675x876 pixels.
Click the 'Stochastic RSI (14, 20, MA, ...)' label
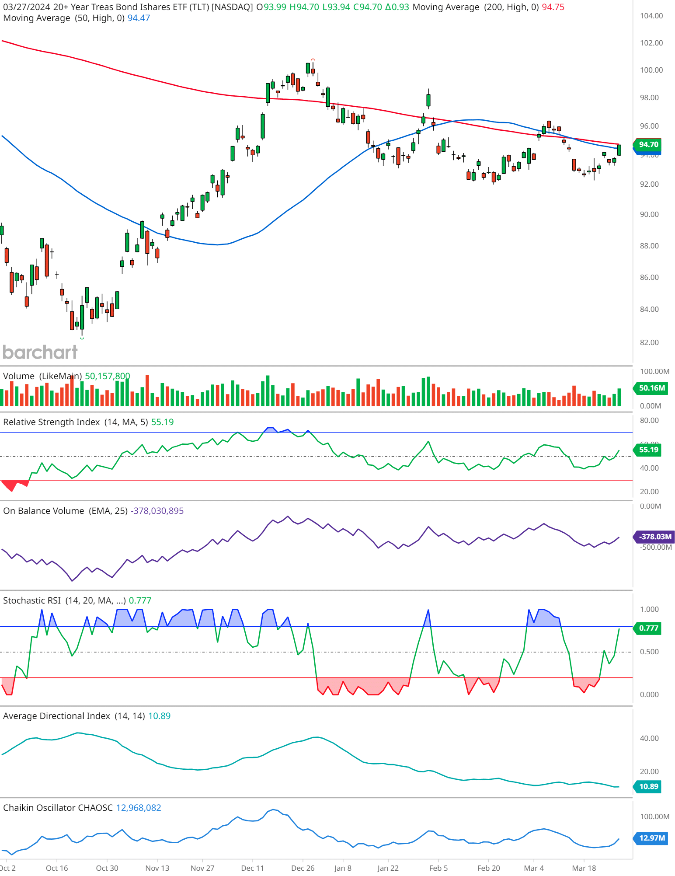pos(65,600)
